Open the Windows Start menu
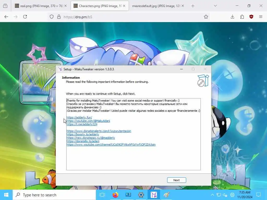Screen dimensions: 267x200 point(6,195)
